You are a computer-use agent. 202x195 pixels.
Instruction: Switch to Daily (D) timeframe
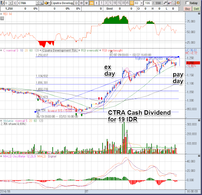point(77,3)
